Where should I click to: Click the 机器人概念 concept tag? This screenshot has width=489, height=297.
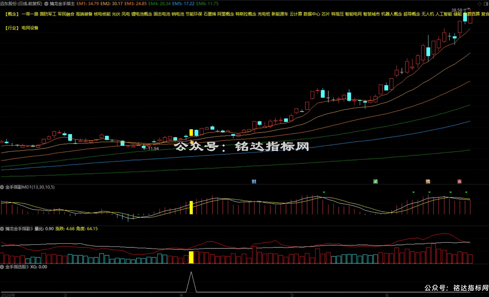click(x=391, y=14)
